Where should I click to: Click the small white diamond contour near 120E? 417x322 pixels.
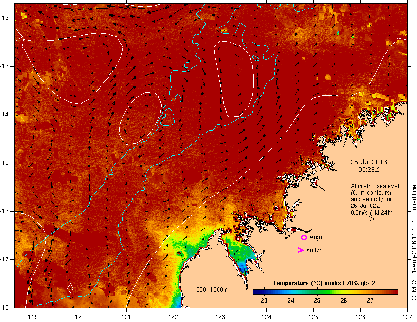coord(70,287)
